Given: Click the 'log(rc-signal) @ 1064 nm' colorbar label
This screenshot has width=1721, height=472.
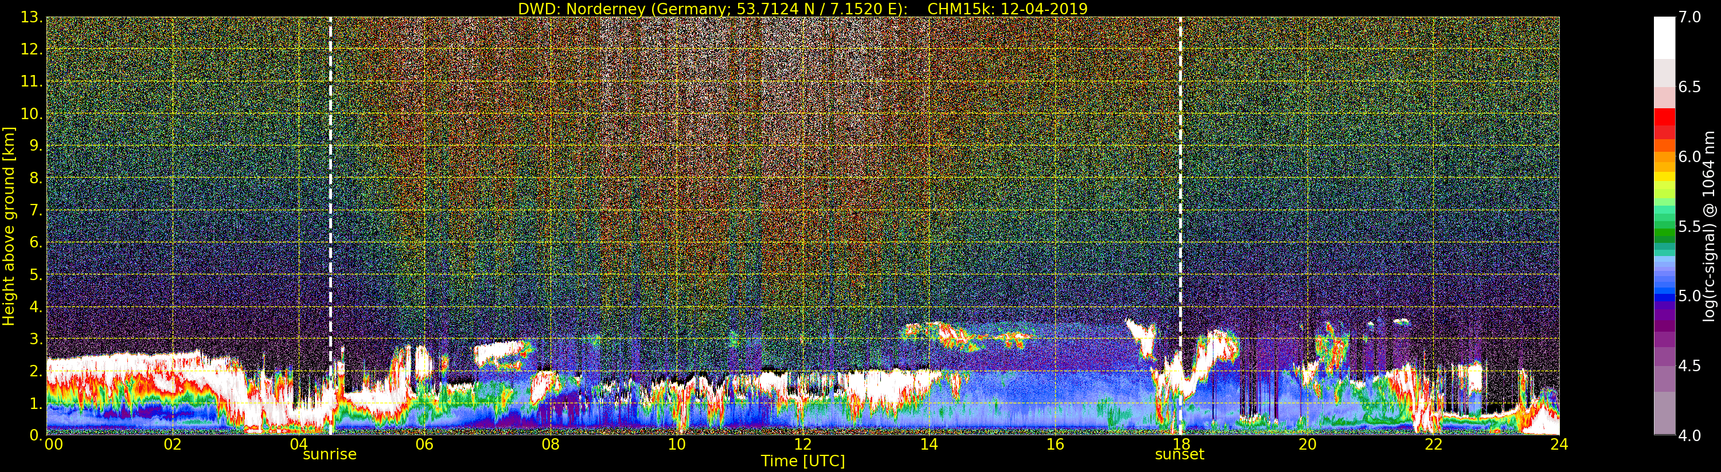Looking at the screenshot, I should [1709, 226].
